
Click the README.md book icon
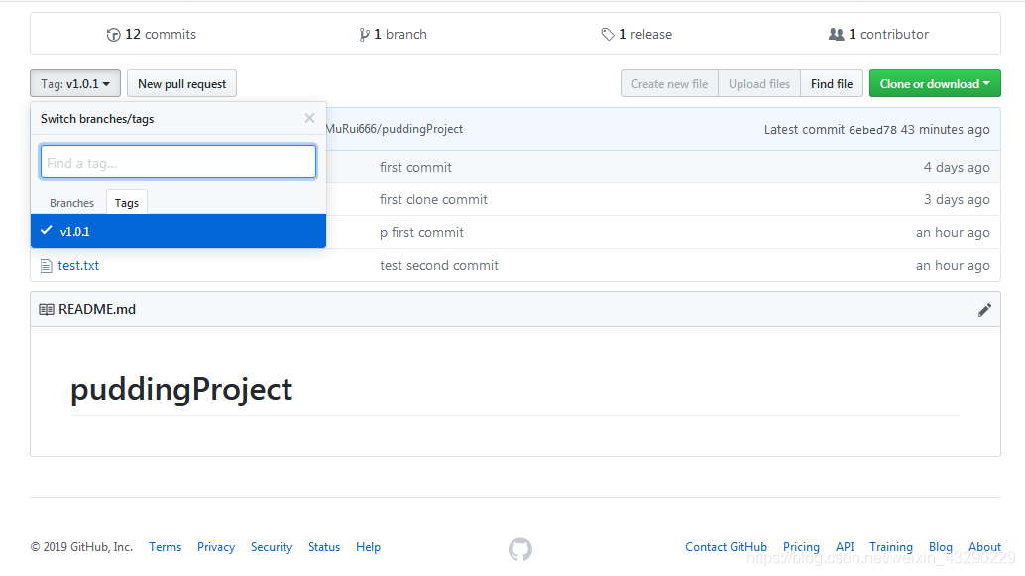tap(47, 310)
